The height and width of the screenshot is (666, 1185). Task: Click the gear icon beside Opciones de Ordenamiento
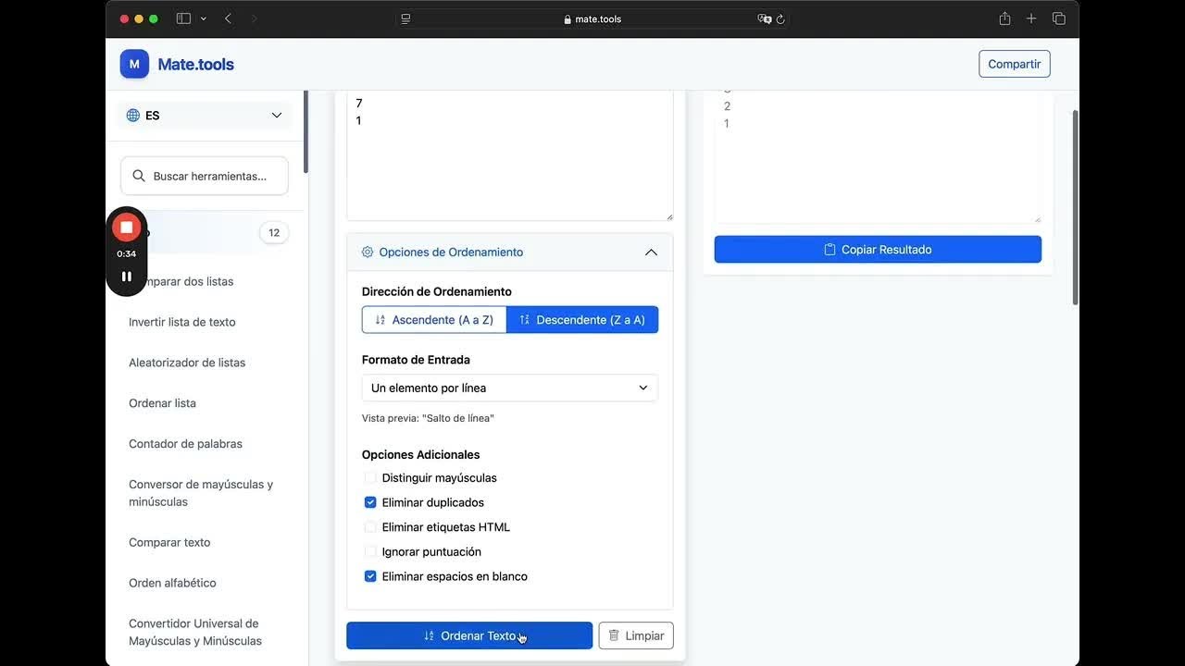pyautogui.click(x=368, y=252)
